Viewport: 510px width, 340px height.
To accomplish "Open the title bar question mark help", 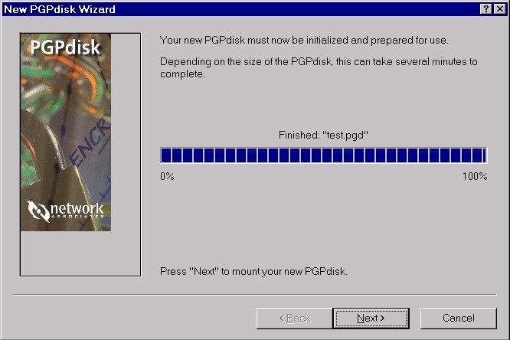I will [x=485, y=9].
